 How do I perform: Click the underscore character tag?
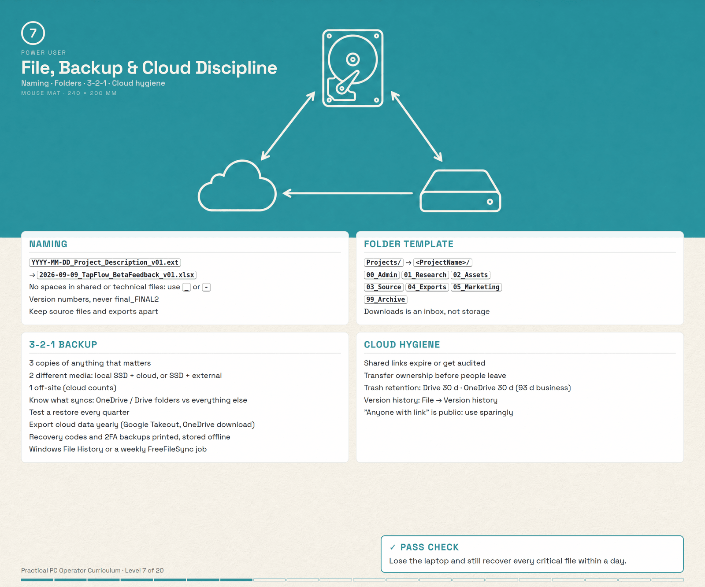tap(186, 287)
